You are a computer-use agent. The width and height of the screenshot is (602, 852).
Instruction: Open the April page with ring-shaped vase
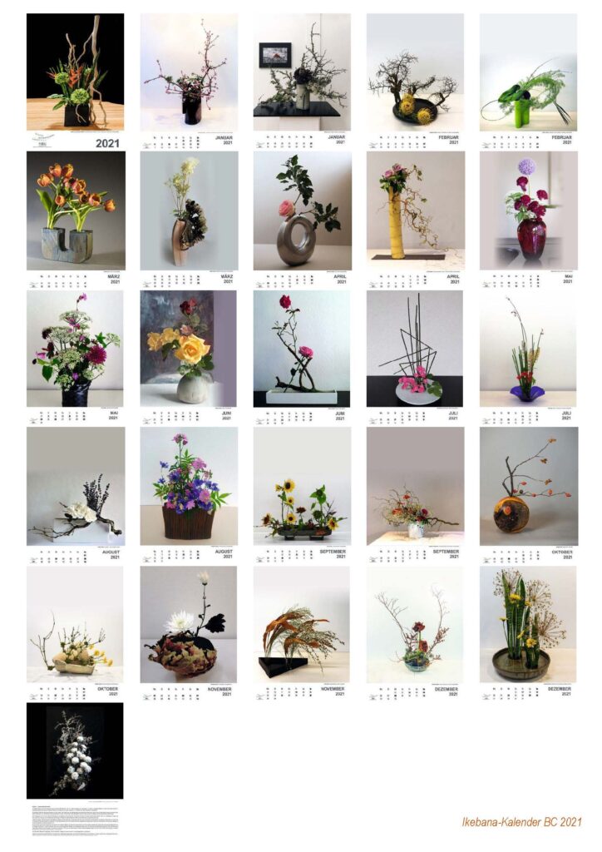[302, 220]
